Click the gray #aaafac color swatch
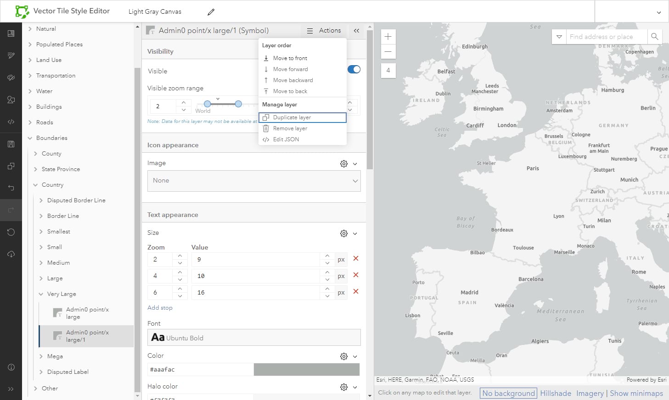669x400 pixels. [306, 370]
